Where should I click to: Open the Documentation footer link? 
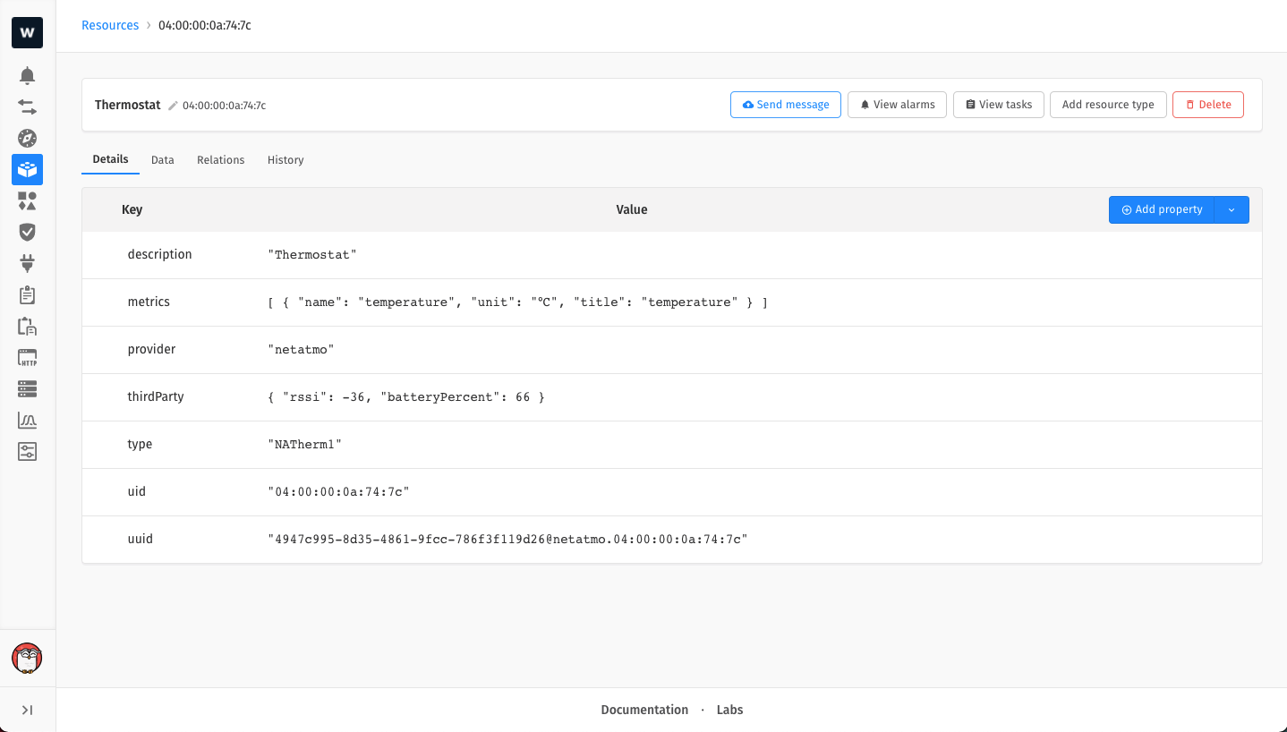644,710
